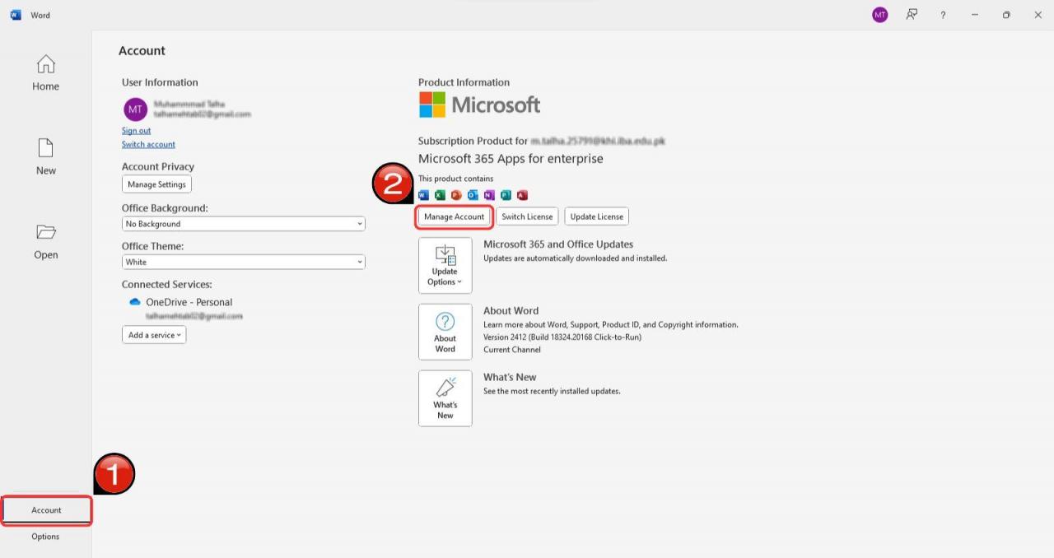Click the OneNote icon under This product contains
This screenshot has height=558, width=1054.
(x=489, y=195)
